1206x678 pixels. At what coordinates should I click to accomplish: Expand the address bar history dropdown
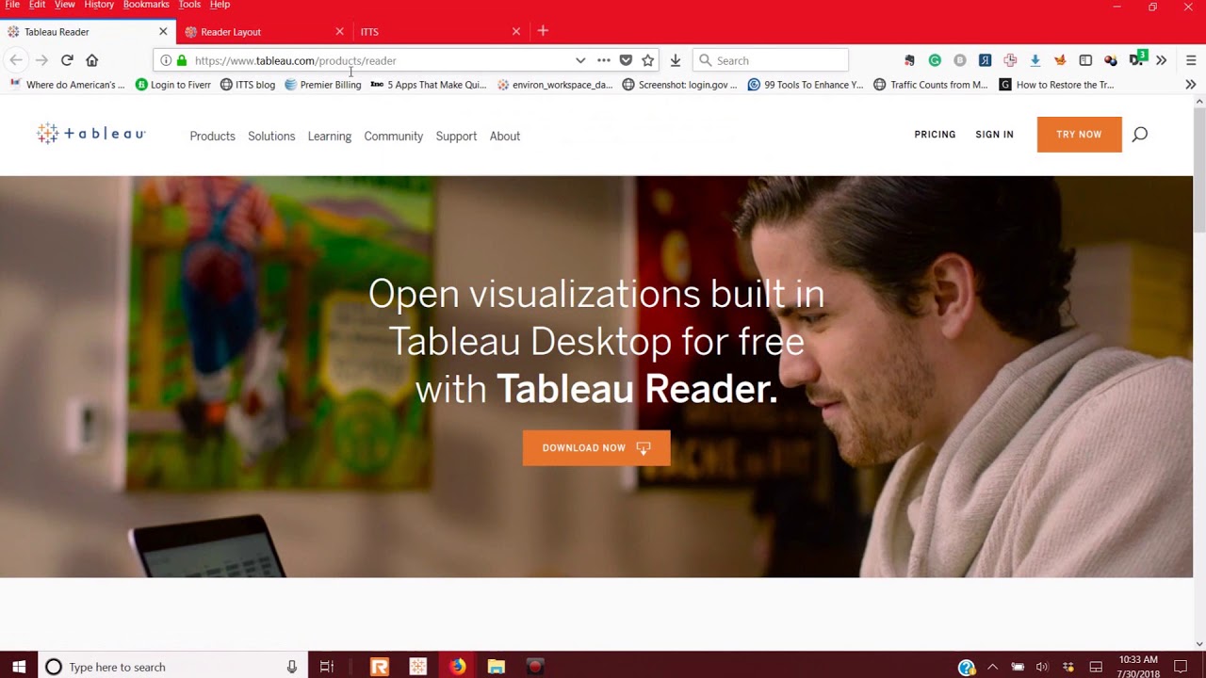pos(580,60)
